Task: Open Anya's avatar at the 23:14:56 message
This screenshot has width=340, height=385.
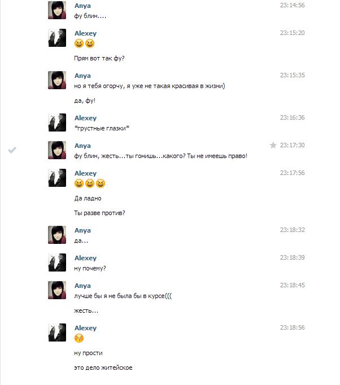Action: 57,10
